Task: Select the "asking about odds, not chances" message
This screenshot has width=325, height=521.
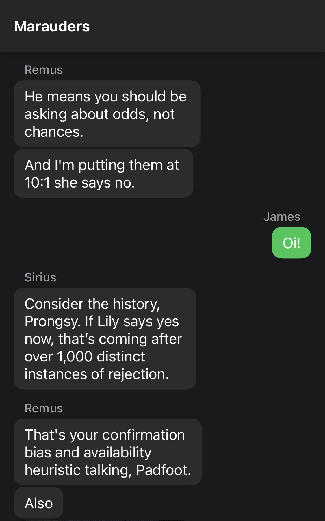Action: 107,114
